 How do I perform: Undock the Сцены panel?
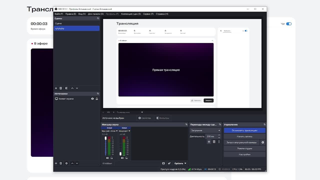tap(98, 18)
